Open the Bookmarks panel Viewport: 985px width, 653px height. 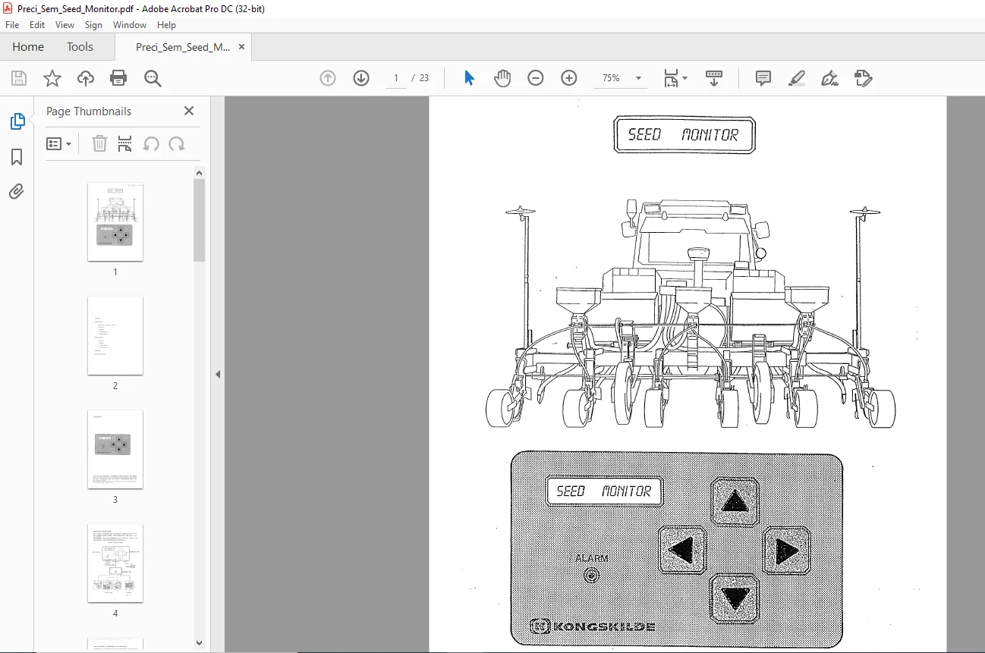click(17, 157)
